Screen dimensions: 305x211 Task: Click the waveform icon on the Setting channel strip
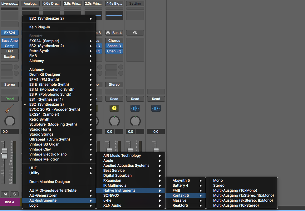(135, 108)
